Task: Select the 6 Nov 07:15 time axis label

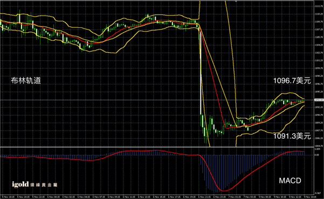Action: tap(96, 197)
